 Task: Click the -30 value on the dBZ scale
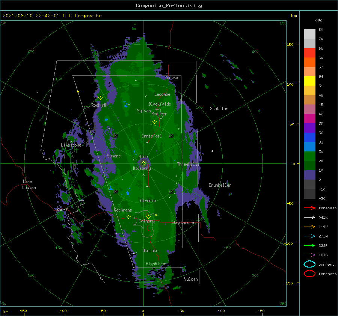322,198
